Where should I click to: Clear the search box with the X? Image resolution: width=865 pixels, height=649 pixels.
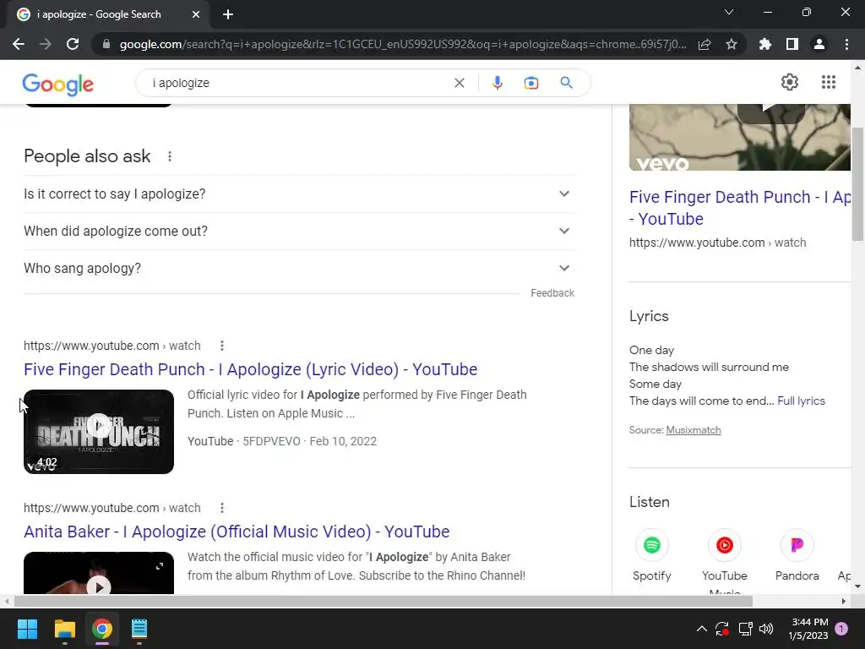(x=459, y=83)
